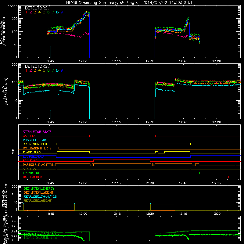
Task: Click the "10000" y-axis value on the front segments plot
Action: [x=13, y=6]
